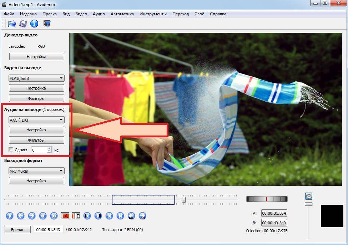This screenshot has width=348, height=245.
Task: Click Настройка button under video decoder
Action: [36, 57]
